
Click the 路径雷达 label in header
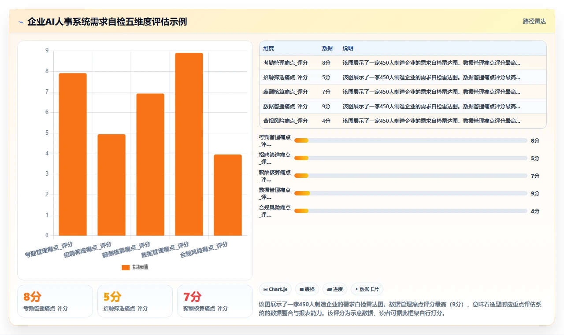click(x=534, y=21)
